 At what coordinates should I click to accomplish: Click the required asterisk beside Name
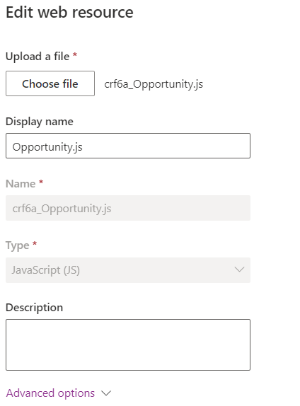[x=41, y=182]
